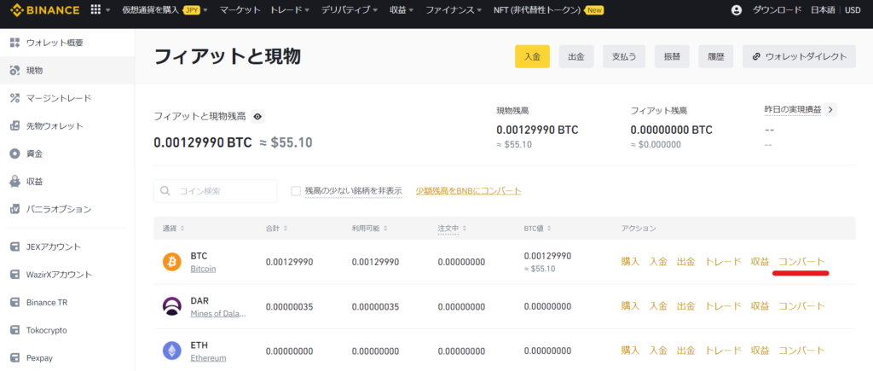Sort by BTC値 column arrows
Image resolution: width=873 pixels, height=371 pixels.
[548, 229]
